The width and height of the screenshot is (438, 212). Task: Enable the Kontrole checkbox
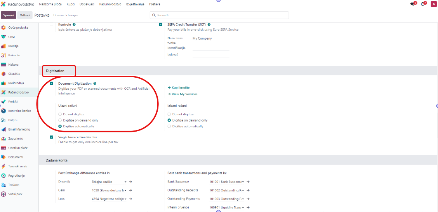[51, 24]
